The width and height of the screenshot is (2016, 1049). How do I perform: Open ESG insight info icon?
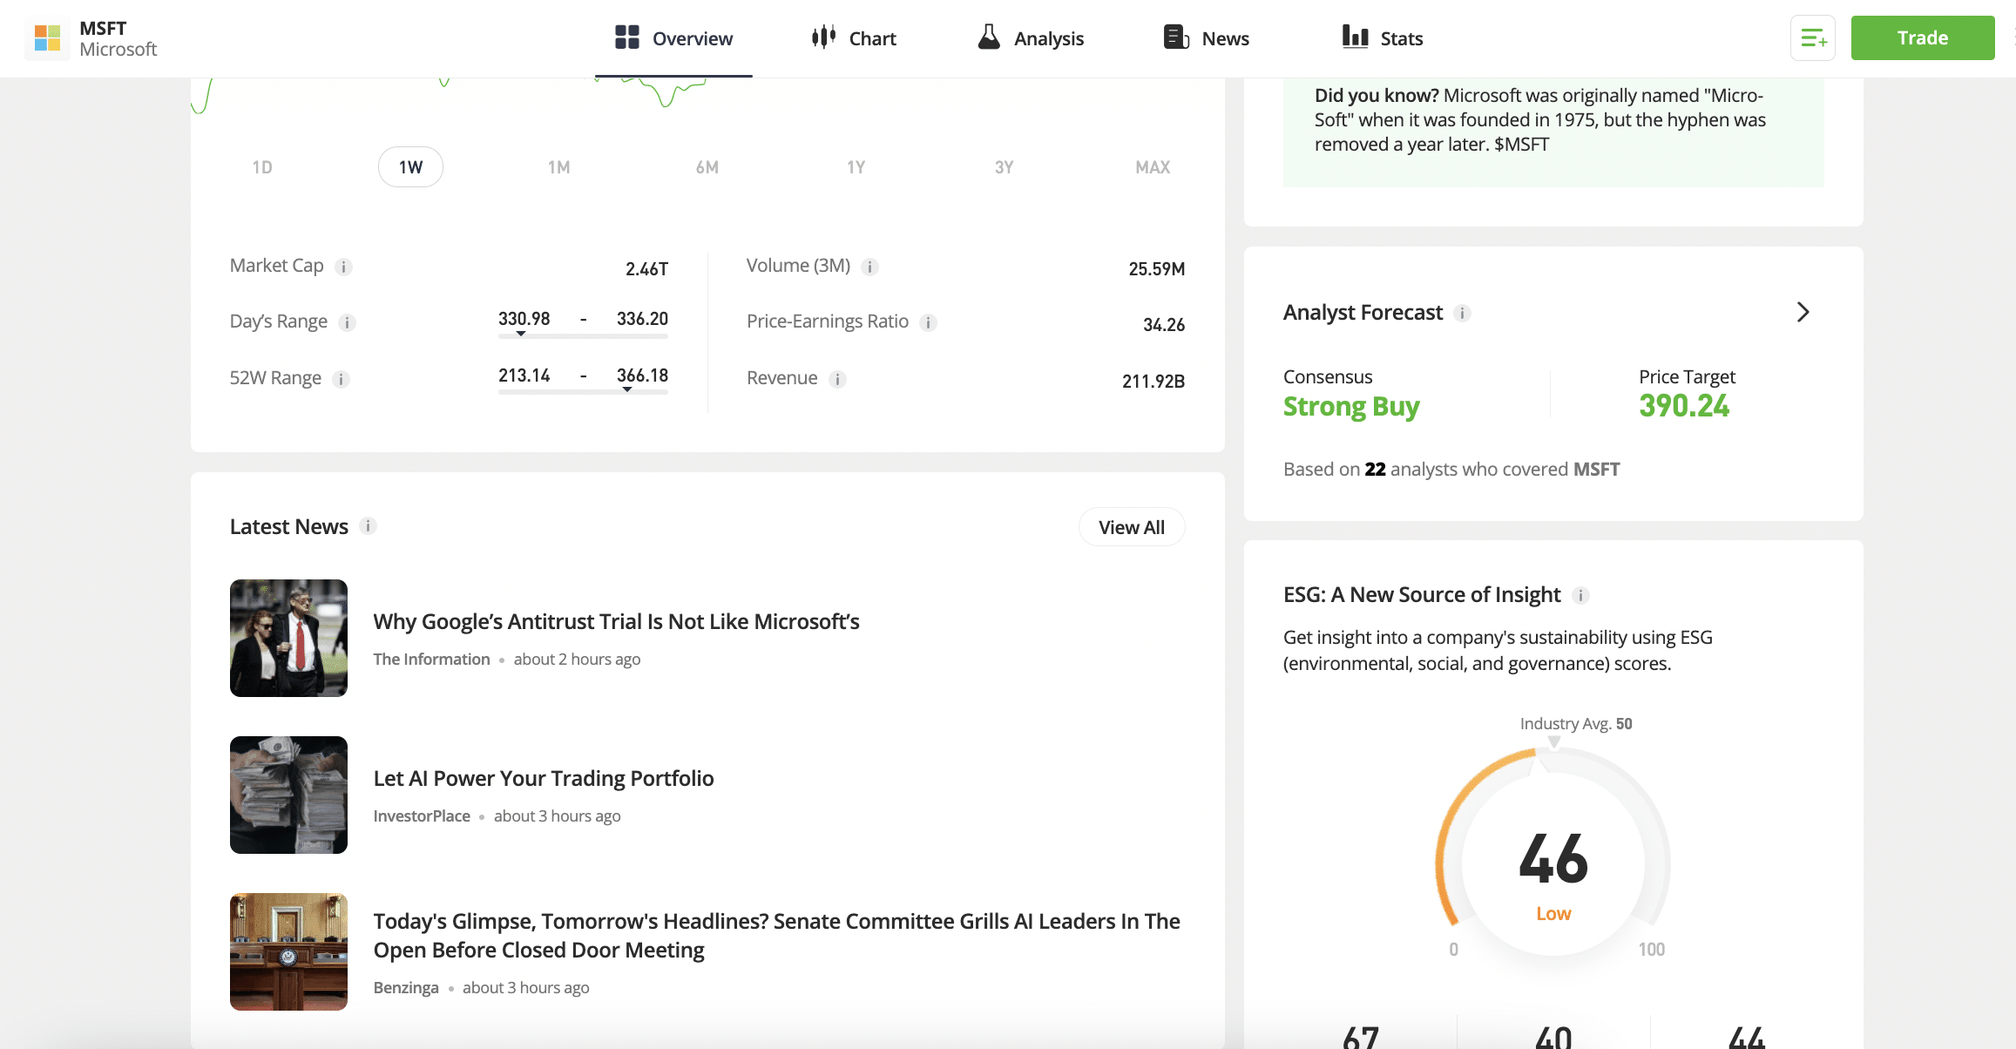[1580, 595]
